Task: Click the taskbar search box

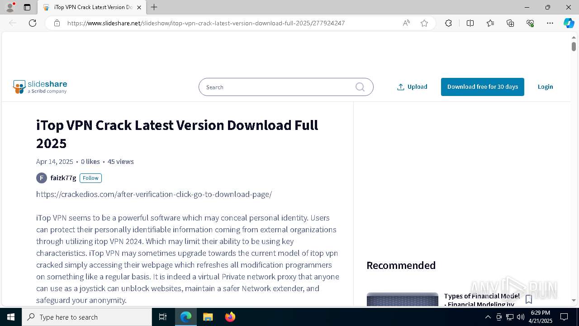Action: pos(87,317)
